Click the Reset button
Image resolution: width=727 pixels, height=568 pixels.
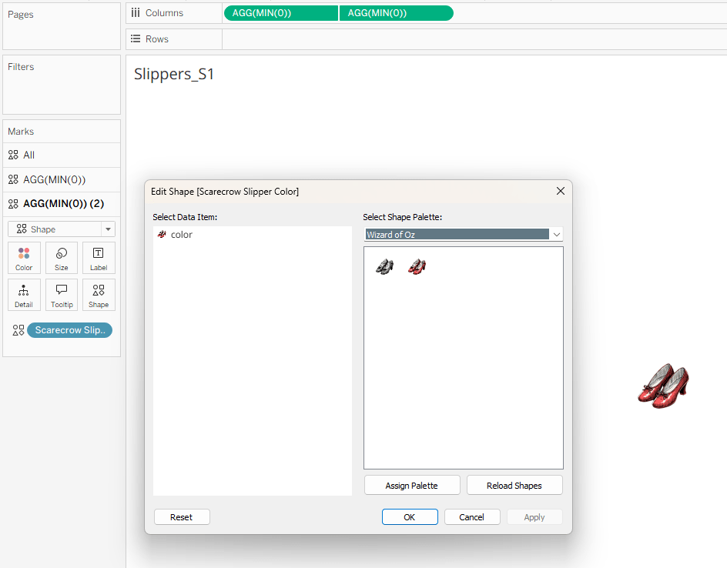coord(182,517)
